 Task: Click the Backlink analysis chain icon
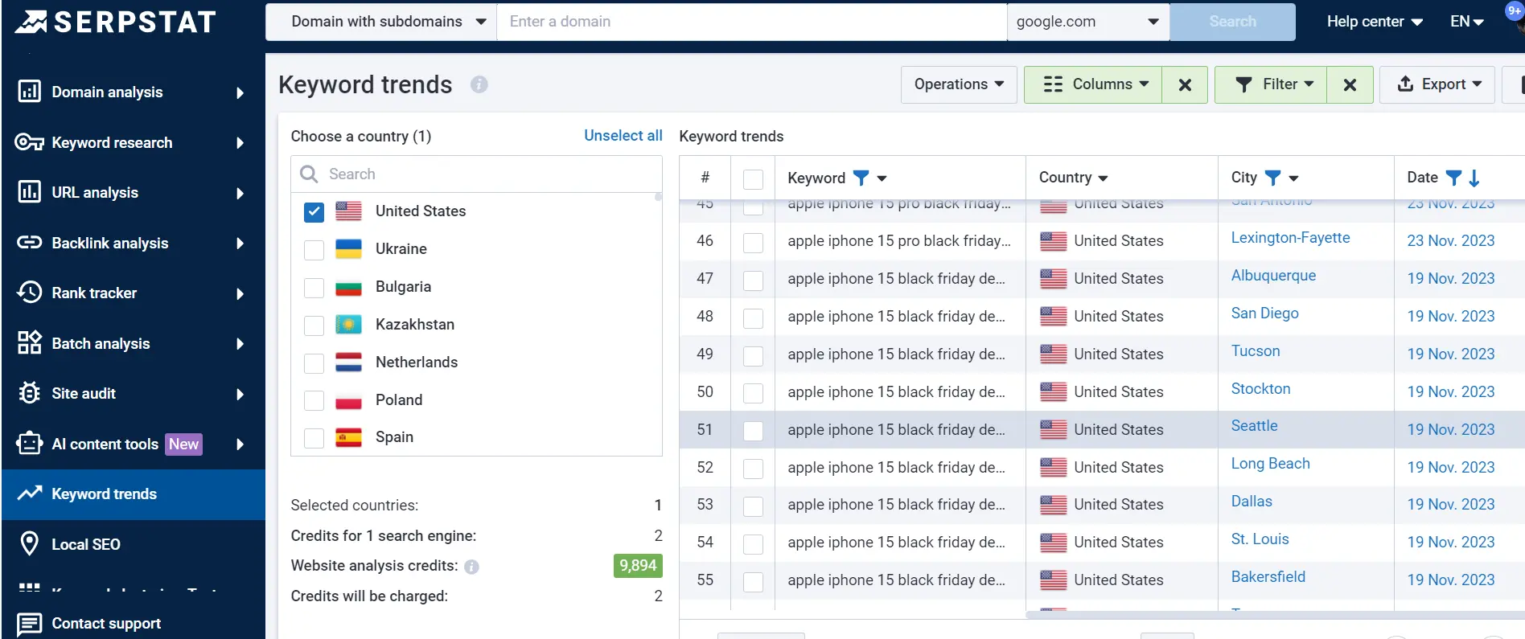pyautogui.click(x=29, y=243)
